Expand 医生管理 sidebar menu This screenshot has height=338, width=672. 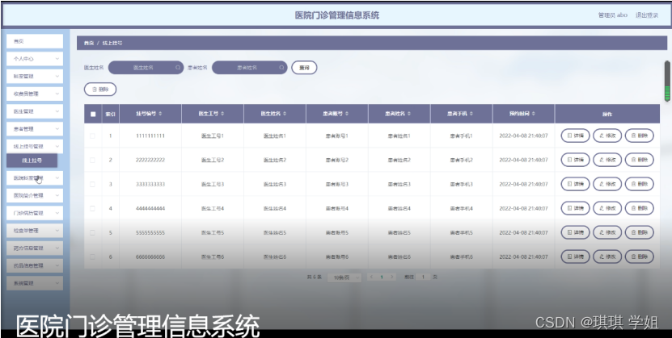click(x=35, y=111)
